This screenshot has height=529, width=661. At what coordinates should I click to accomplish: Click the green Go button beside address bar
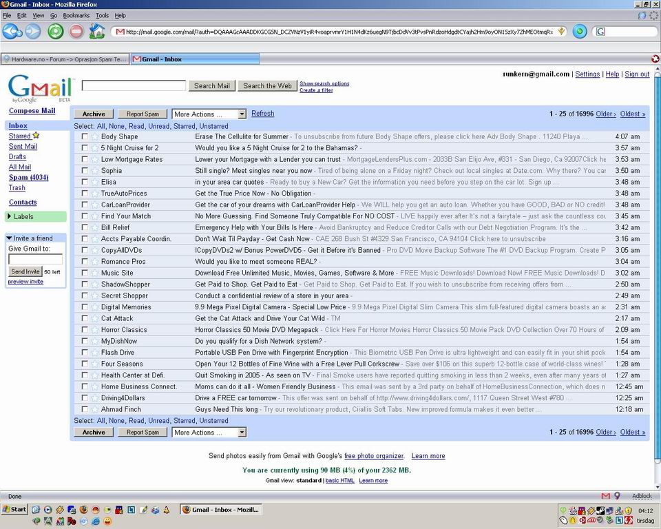point(580,32)
